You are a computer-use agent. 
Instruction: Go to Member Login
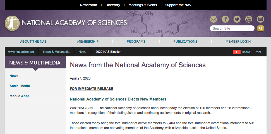(x=238, y=42)
